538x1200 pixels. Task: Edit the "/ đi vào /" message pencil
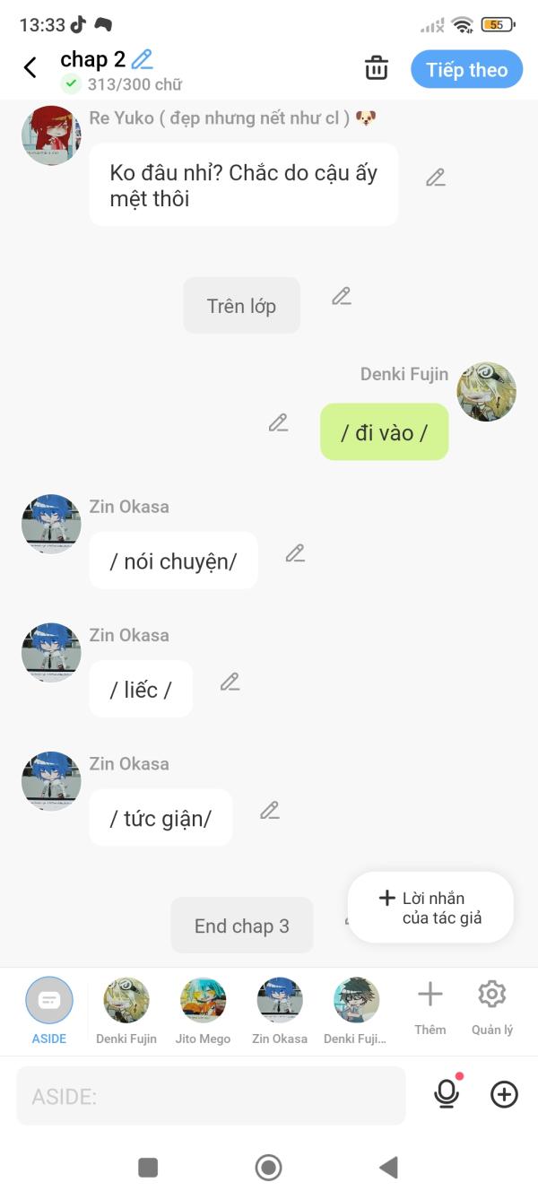(x=279, y=422)
